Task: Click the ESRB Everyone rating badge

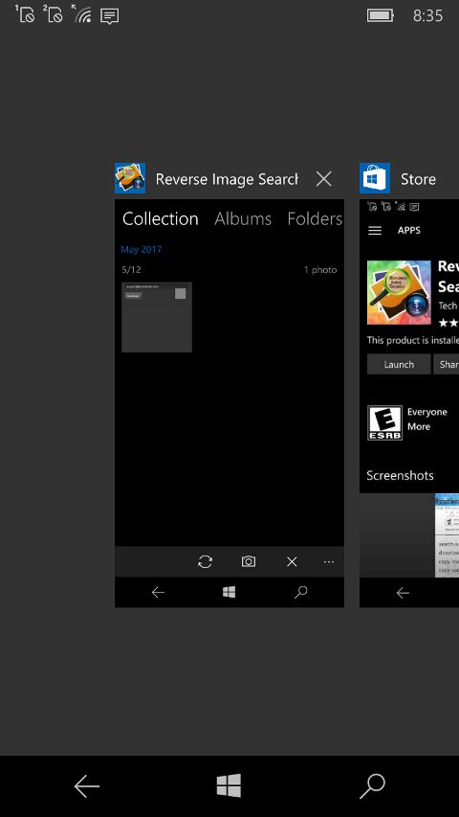Action: tap(385, 423)
